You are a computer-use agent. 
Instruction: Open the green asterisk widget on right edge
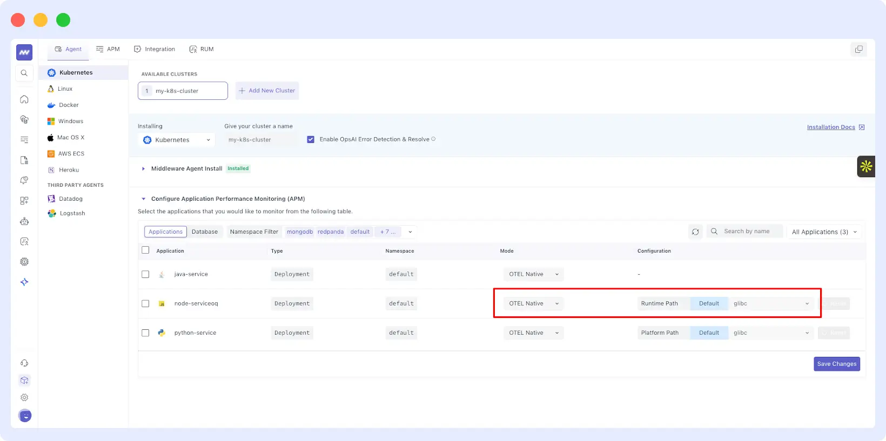(x=866, y=166)
